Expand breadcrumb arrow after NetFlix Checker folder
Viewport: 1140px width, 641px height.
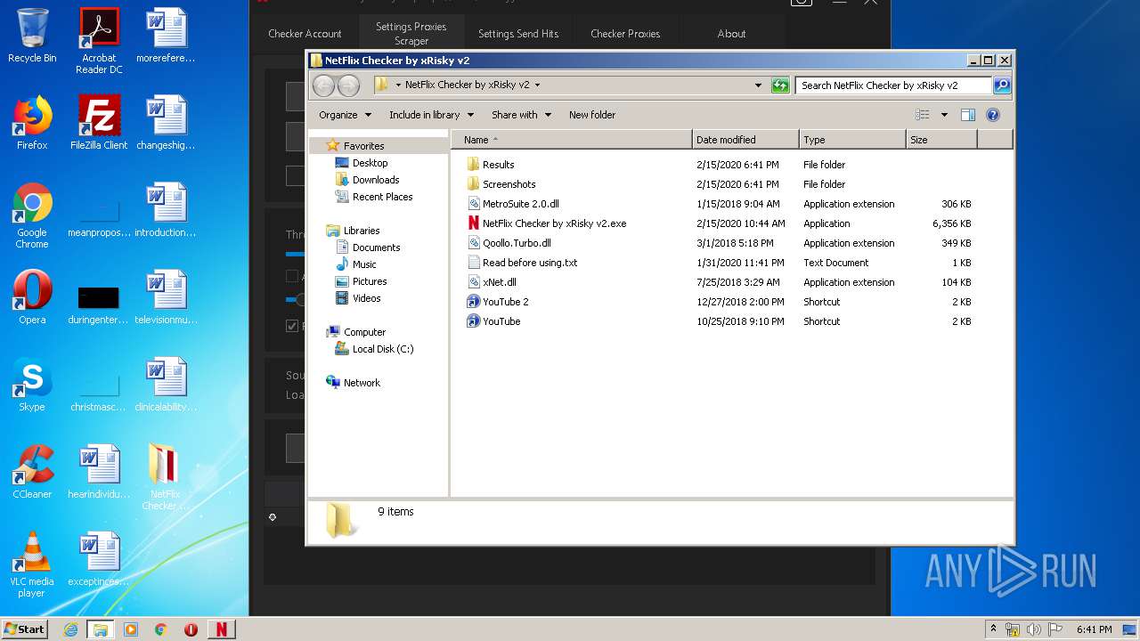(x=537, y=85)
